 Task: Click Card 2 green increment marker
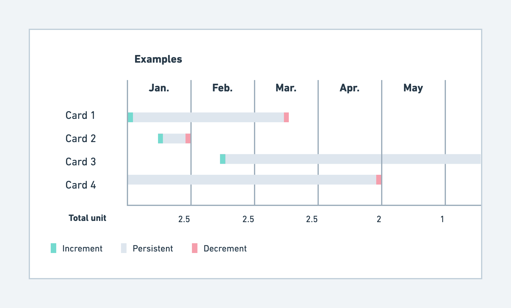coord(160,138)
